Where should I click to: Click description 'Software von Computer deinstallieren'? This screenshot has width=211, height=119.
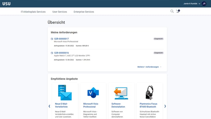point(117,114)
